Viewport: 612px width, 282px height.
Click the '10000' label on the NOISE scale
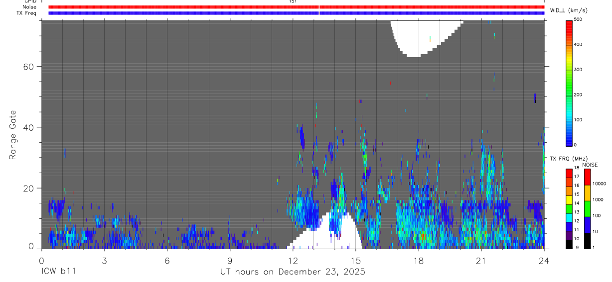coord(599,184)
